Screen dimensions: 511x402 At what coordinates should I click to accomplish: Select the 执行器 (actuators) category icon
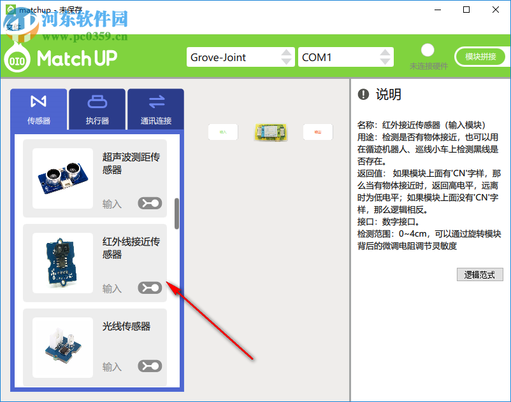[x=97, y=108]
